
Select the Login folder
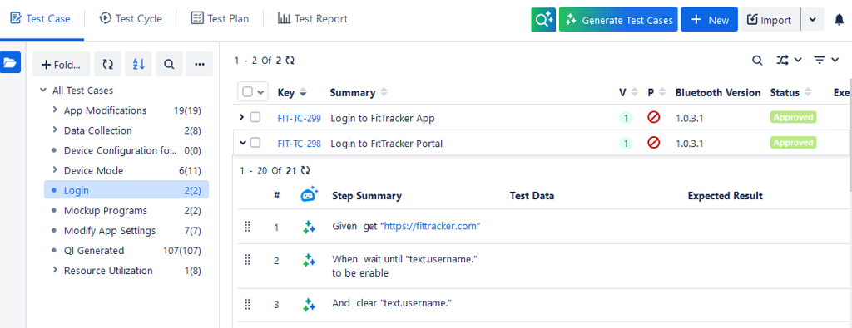(x=126, y=190)
